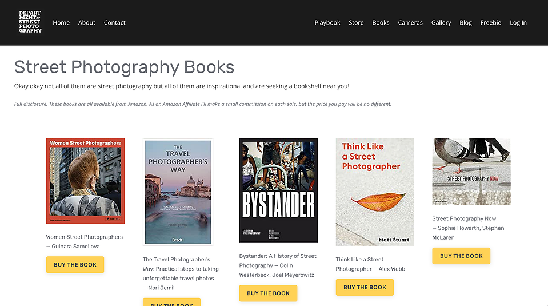Visit the Store page
The height and width of the screenshot is (306, 548).
coord(356,23)
